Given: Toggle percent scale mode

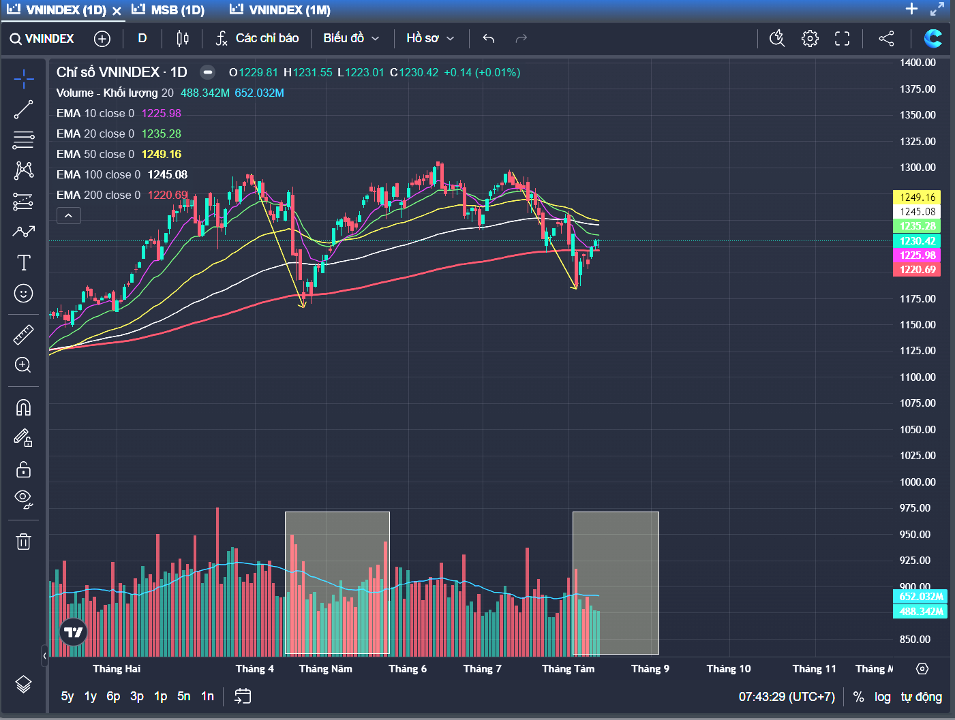Looking at the screenshot, I should coord(859,697).
